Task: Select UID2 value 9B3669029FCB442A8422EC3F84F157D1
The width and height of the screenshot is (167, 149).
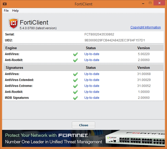Action: click(115, 40)
